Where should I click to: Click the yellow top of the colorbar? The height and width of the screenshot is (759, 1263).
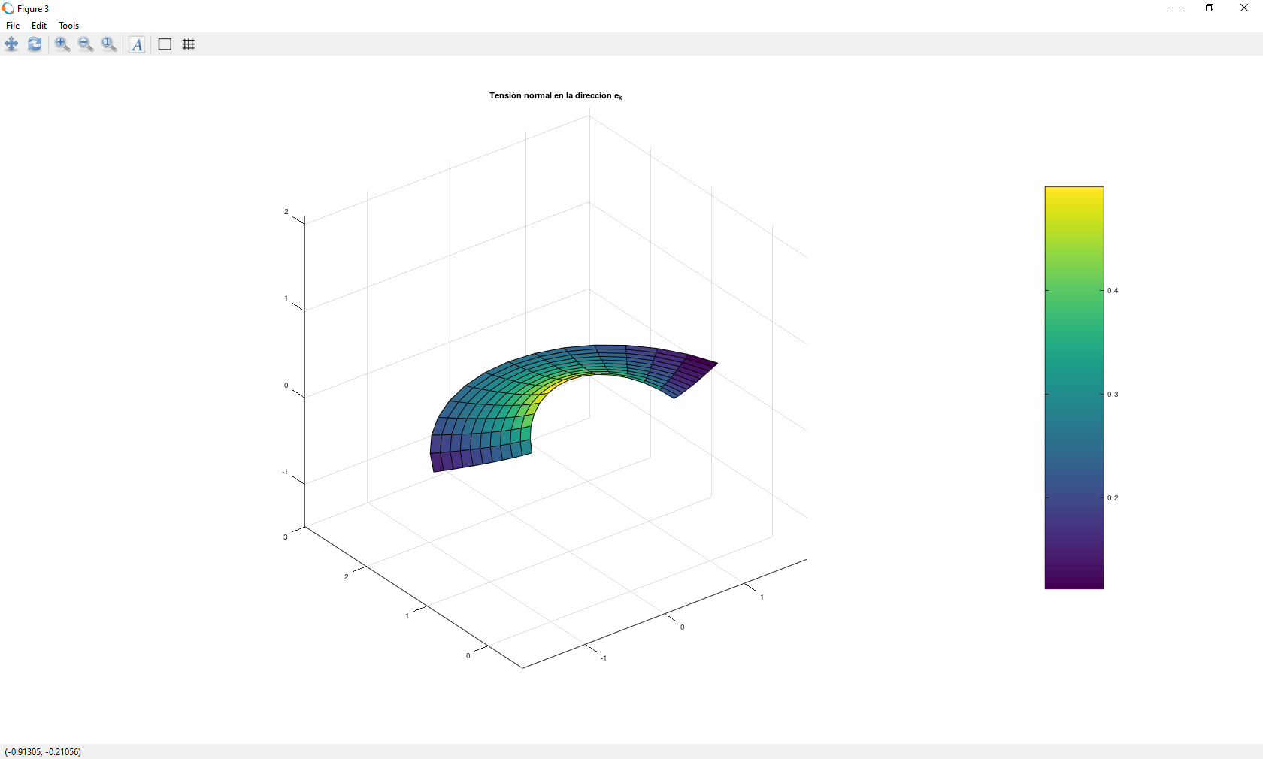1074,195
